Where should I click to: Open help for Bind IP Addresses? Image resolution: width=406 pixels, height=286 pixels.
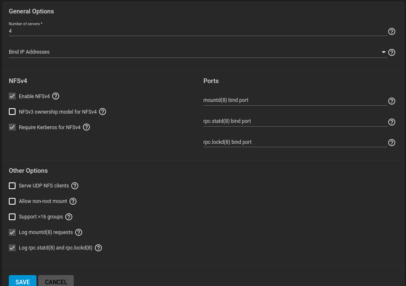click(x=391, y=52)
